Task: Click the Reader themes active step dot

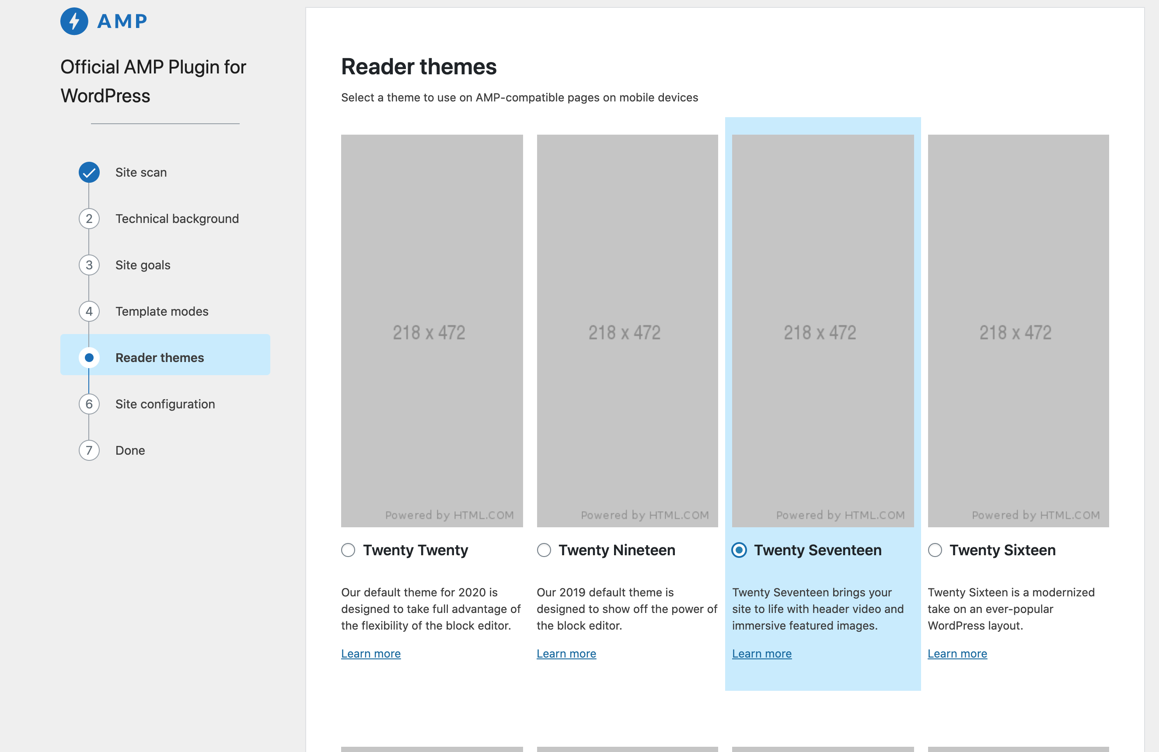Action: tap(89, 358)
